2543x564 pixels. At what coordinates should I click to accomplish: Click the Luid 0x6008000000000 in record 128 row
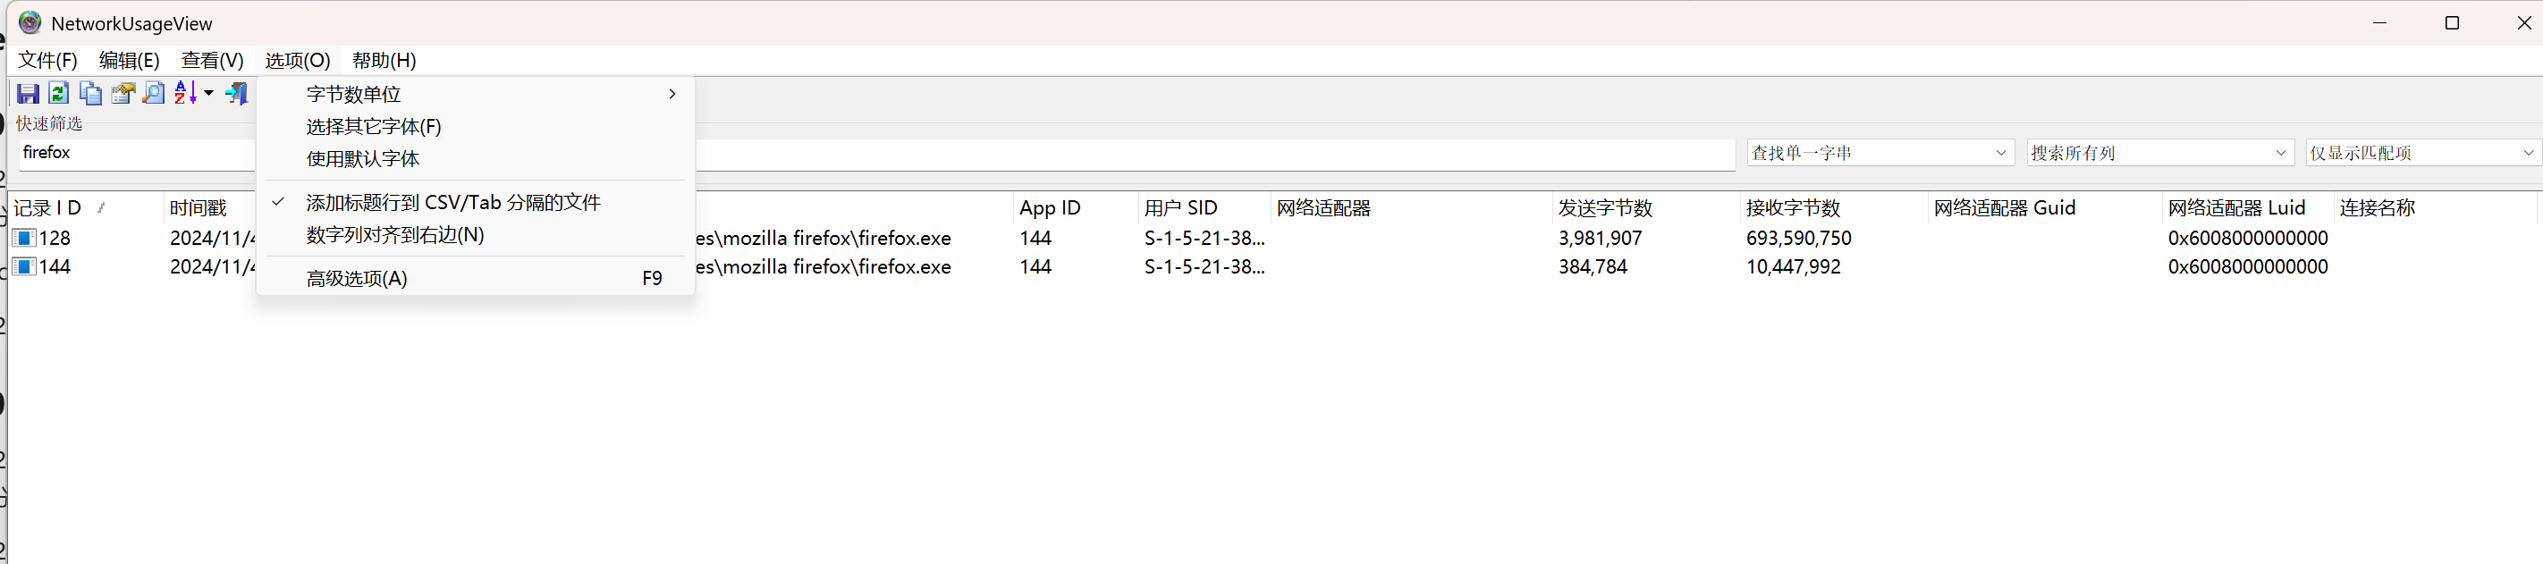pyautogui.click(x=2248, y=238)
